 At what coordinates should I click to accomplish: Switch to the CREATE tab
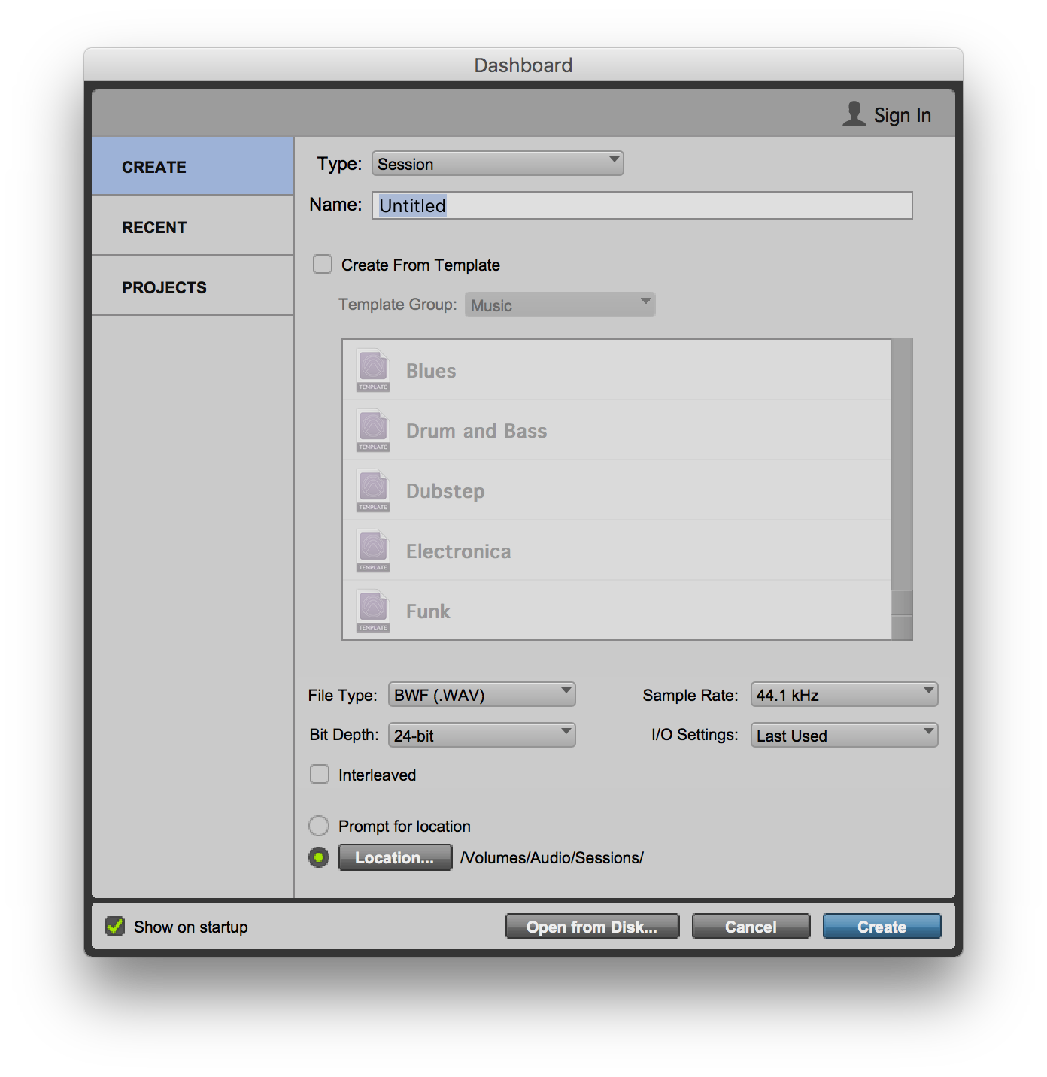[x=193, y=166]
